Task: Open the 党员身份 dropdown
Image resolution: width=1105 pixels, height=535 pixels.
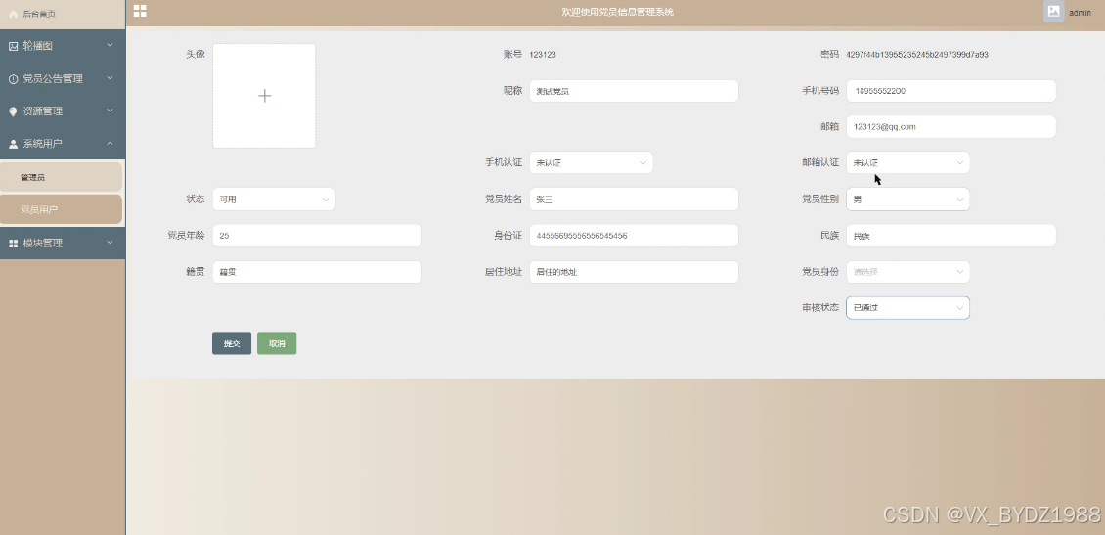Action: point(907,272)
